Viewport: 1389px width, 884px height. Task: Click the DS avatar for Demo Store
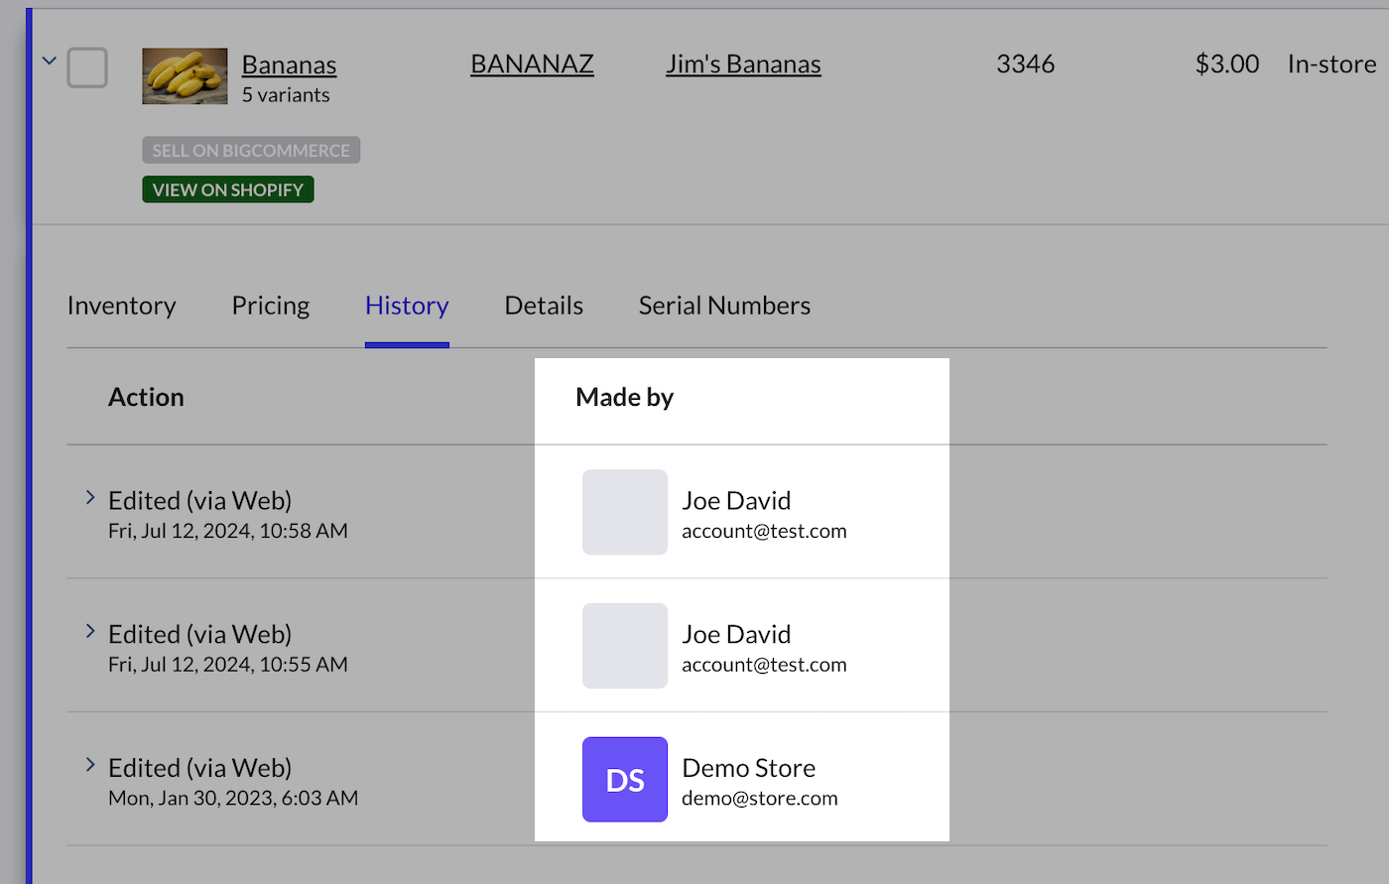[624, 779]
